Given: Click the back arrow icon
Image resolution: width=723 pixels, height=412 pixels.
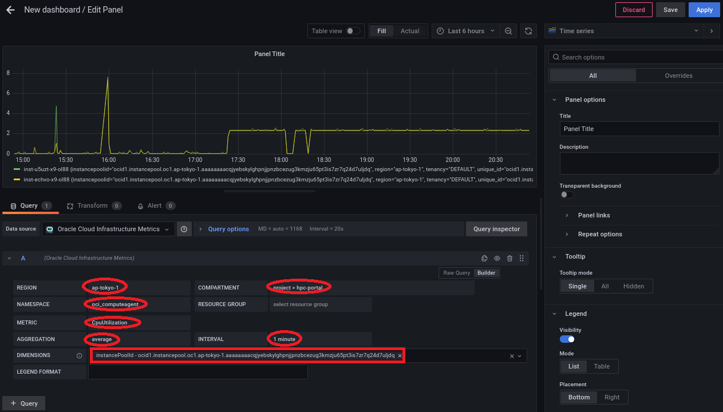Looking at the screenshot, I should coord(10,10).
